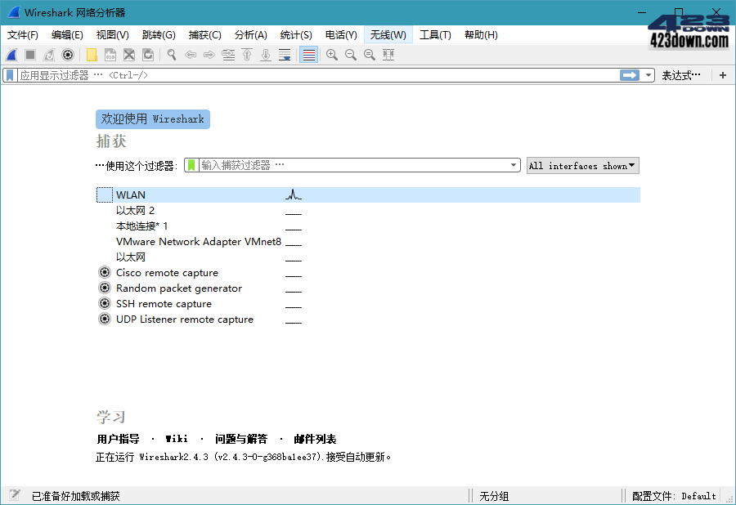
Task: Toggle the colorize packet list icon
Action: pos(309,55)
